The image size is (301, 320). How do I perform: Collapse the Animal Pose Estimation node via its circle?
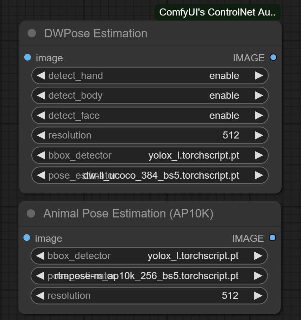pos(31,214)
